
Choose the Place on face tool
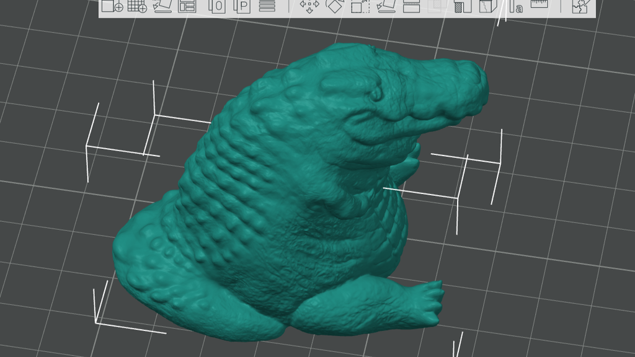point(386,6)
